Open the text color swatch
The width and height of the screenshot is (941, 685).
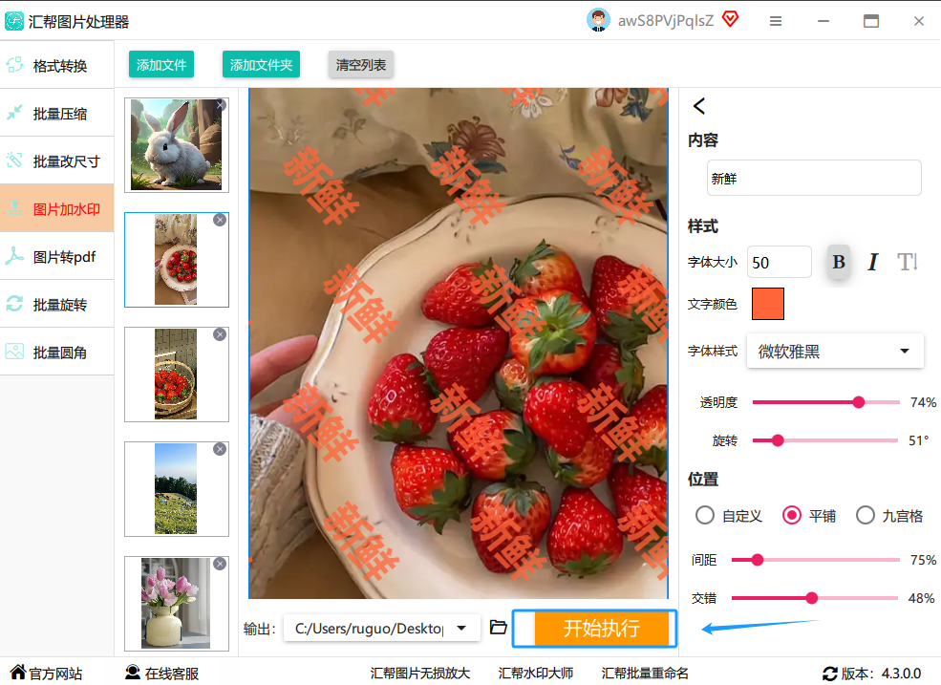[x=768, y=304]
